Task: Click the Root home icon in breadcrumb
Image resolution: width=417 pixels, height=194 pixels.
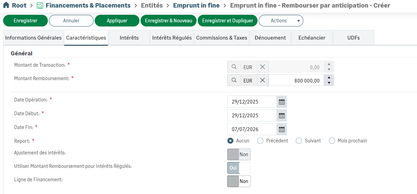Action: coord(6,6)
